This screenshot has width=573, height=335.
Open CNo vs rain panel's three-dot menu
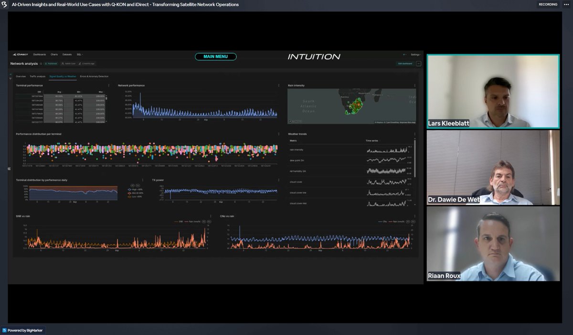coord(414,216)
